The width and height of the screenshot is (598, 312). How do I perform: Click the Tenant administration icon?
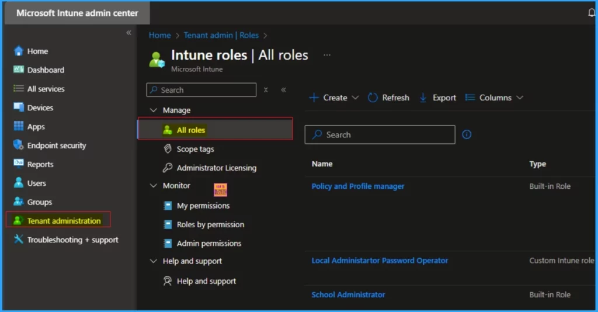pos(18,220)
